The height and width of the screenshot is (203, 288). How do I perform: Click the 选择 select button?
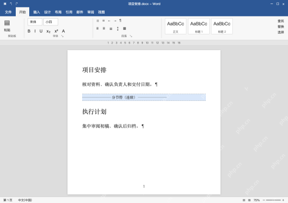(x=281, y=32)
